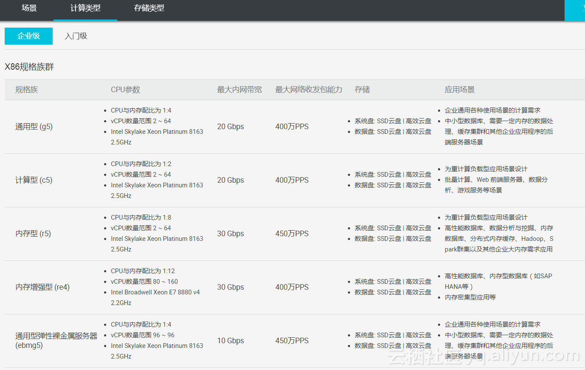Click 20 Gbps in the g5 row
This screenshot has width=585, height=370.
tap(231, 127)
